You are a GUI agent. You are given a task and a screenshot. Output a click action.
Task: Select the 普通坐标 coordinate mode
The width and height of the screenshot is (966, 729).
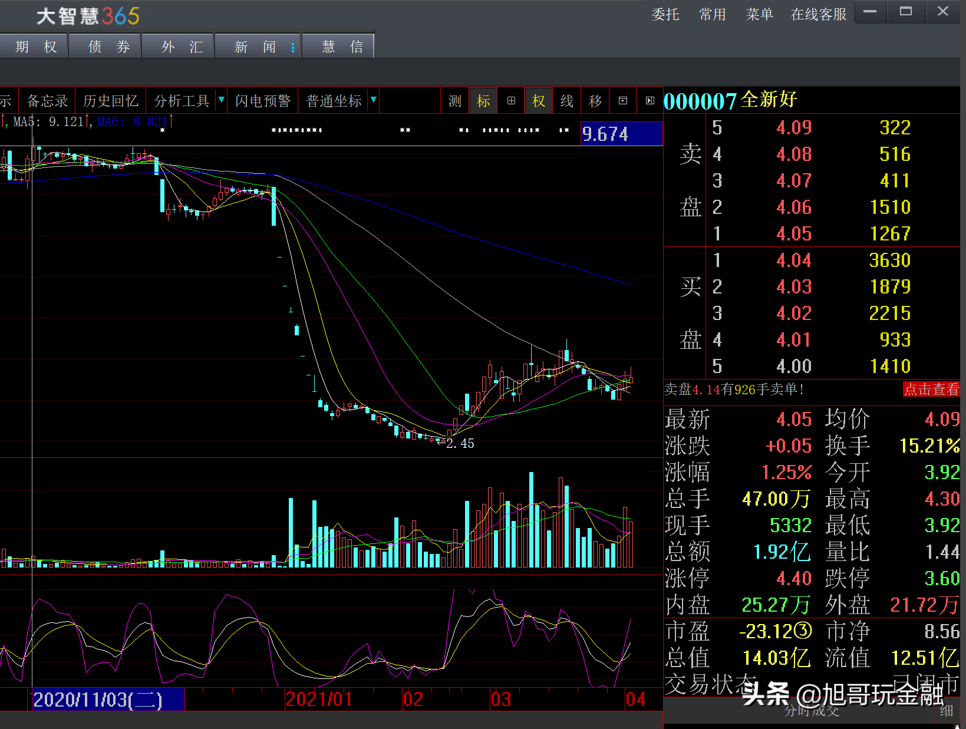(x=334, y=101)
